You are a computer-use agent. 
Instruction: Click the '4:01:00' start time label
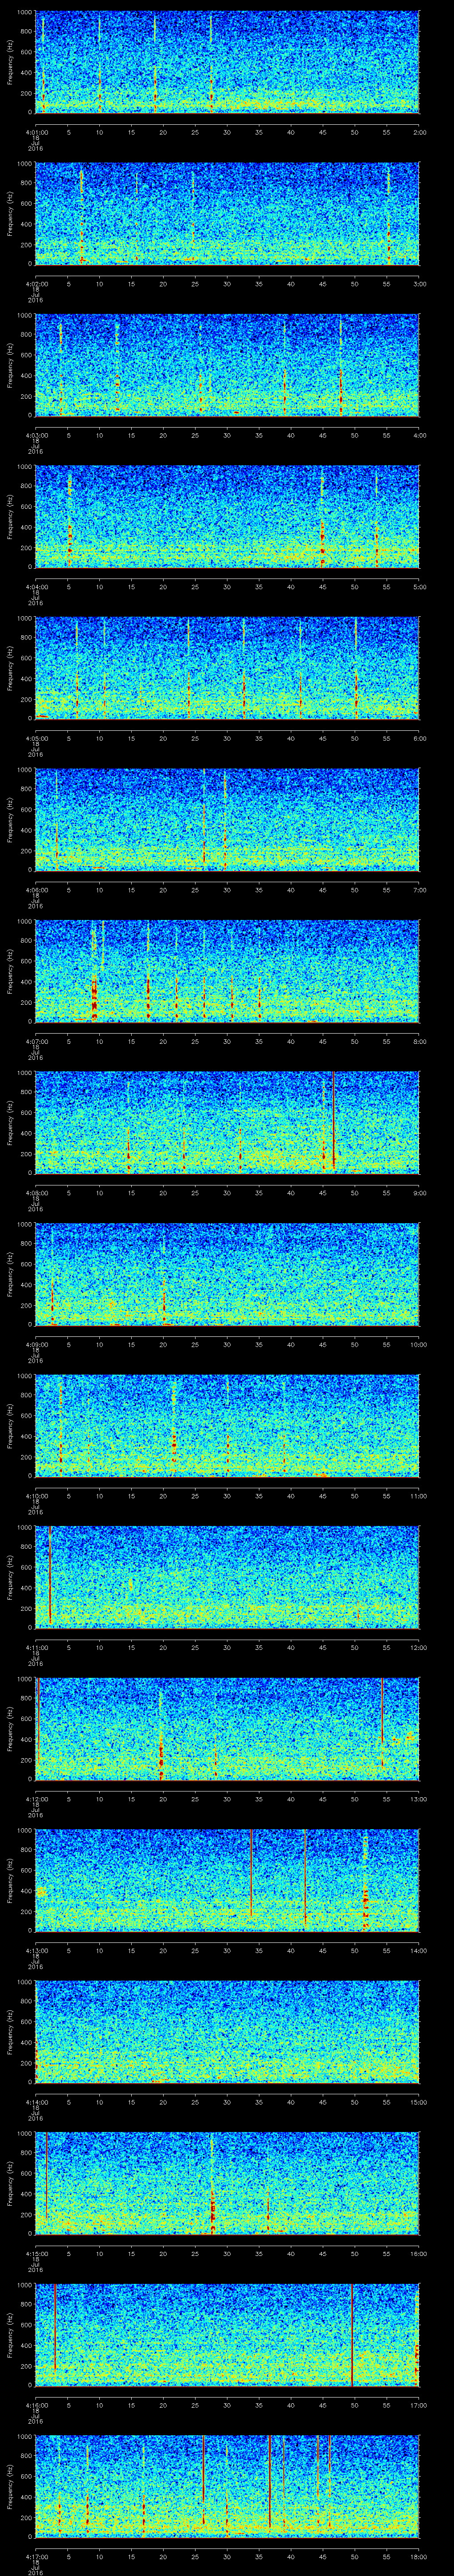pos(36,132)
